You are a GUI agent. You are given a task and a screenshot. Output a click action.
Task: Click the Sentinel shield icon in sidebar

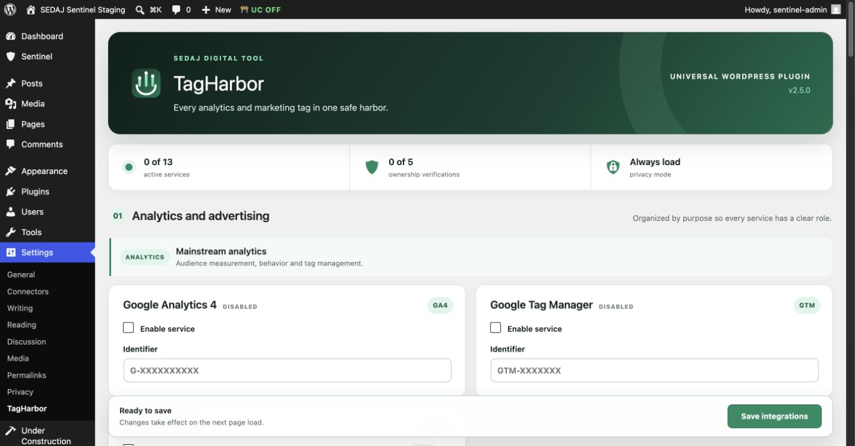[11, 56]
